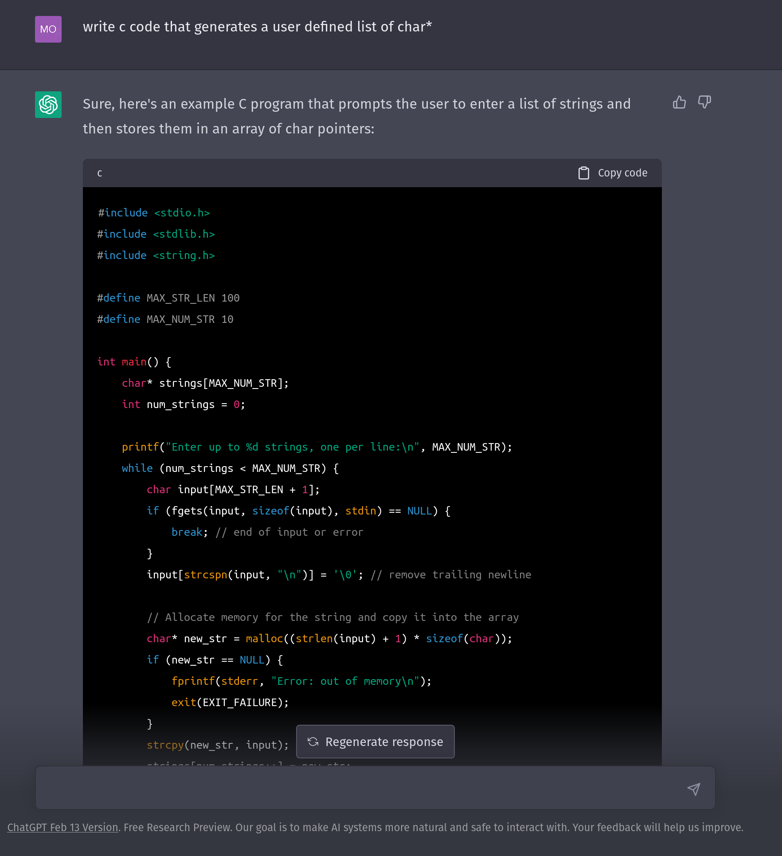Click the line '#include <string.h>'
Image resolution: width=782 pixels, height=856 pixels.
(x=156, y=255)
